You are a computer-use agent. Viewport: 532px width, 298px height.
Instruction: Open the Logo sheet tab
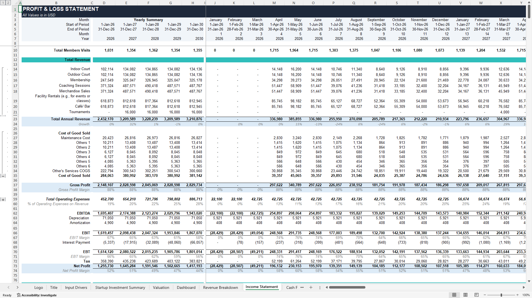click(39, 287)
